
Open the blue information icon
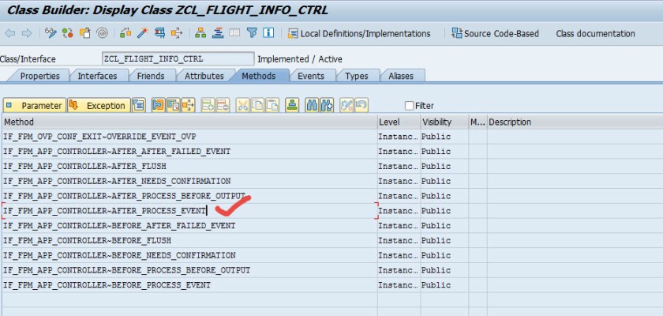click(268, 33)
